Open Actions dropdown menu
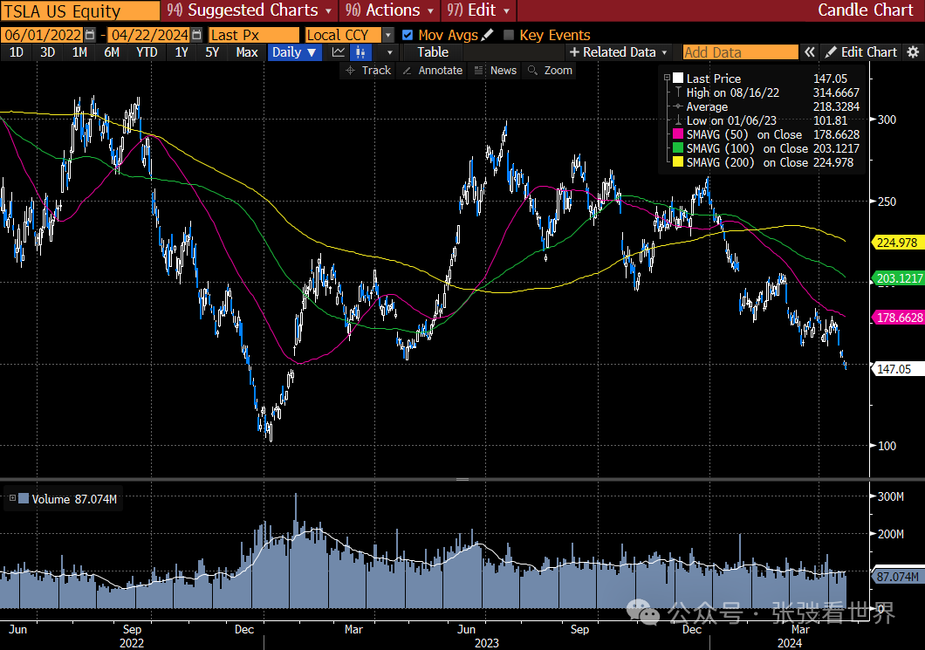925x650 pixels. 389,10
